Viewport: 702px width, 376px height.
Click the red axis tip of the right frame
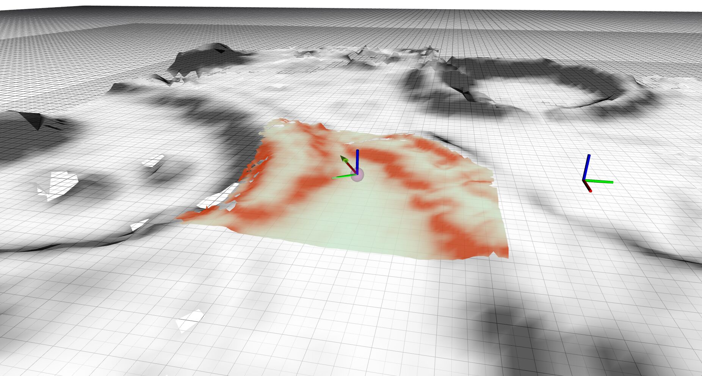tap(590, 190)
